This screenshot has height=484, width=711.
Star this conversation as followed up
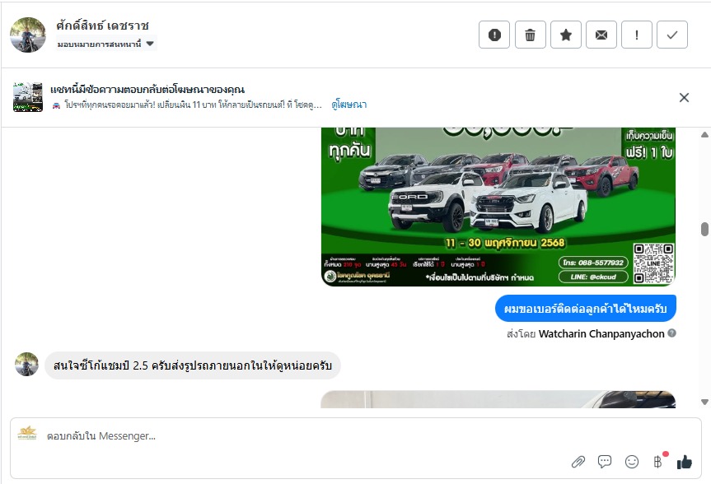565,35
